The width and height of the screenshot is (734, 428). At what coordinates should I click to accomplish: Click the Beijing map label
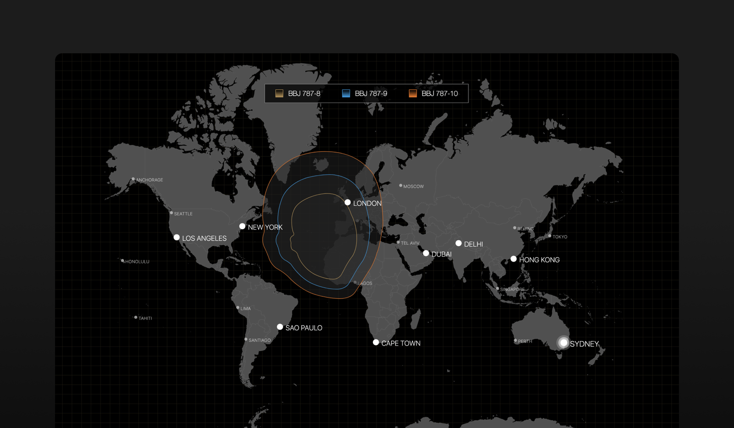tap(526, 229)
